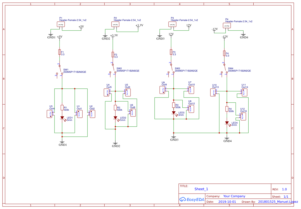The height and width of the screenshot is (209, 301).
Task: Select the P1 Header-Female-2.54_1x2 connector symbol
Action: (61, 24)
